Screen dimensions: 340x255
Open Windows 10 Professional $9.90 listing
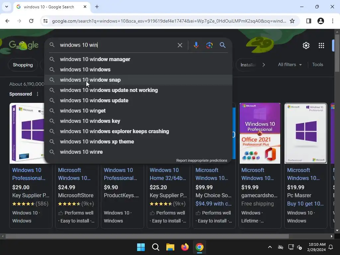(x=120, y=174)
